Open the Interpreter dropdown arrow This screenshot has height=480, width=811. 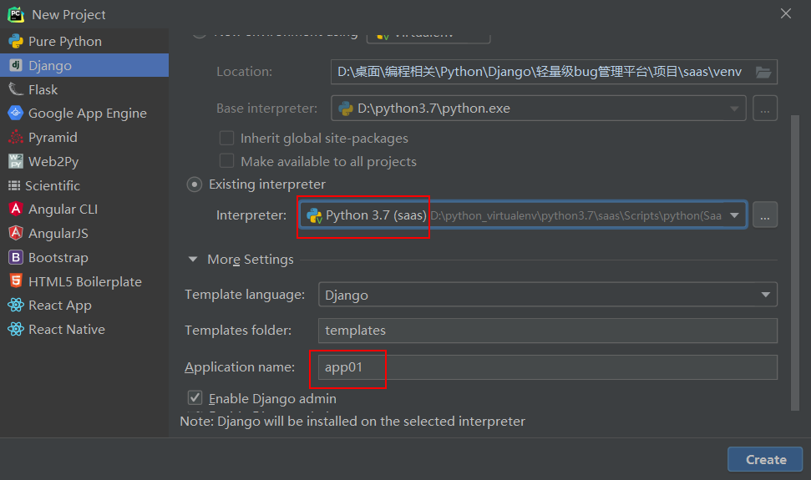point(734,215)
